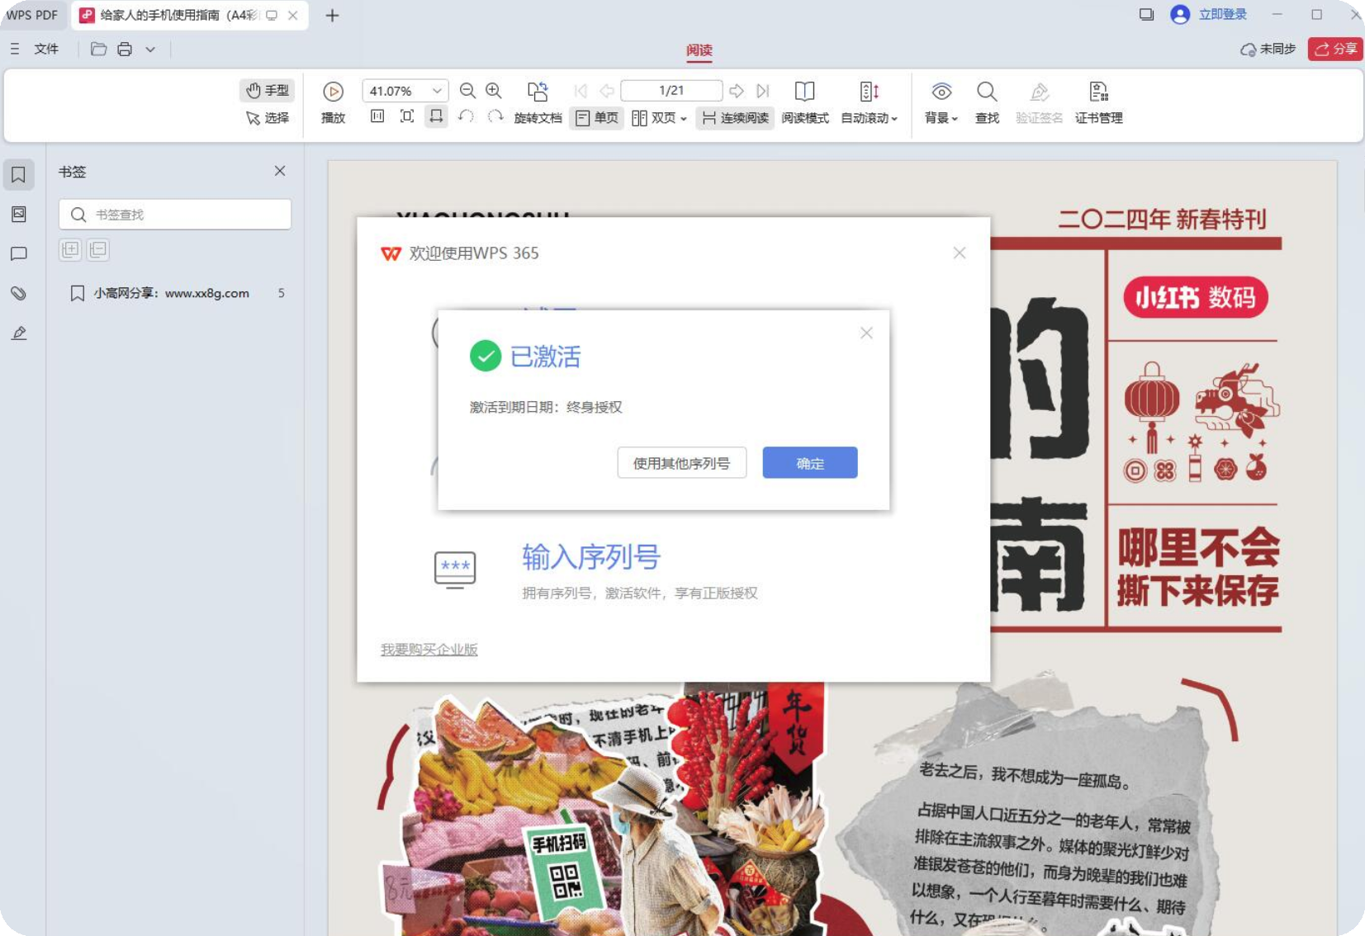The width and height of the screenshot is (1365, 936).
Task: Switch to the Select tool (选择)
Action: (267, 118)
